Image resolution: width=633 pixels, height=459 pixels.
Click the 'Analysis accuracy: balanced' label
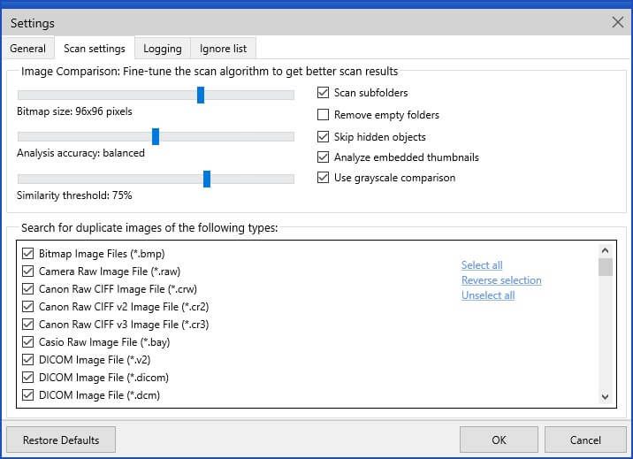(x=80, y=153)
